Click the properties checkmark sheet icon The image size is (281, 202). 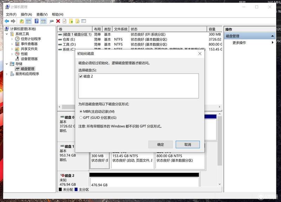pos(65,21)
